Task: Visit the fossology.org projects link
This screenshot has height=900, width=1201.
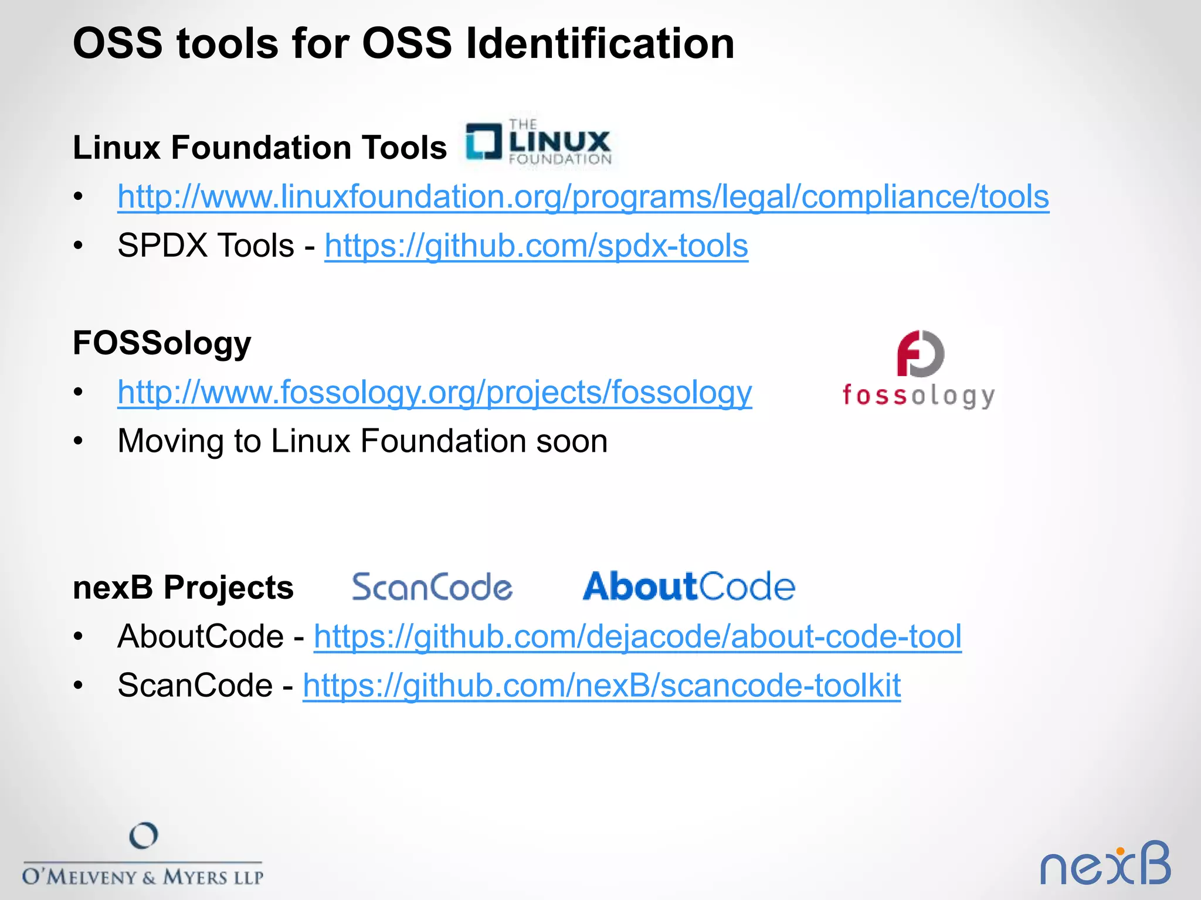Action: [435, 393]
